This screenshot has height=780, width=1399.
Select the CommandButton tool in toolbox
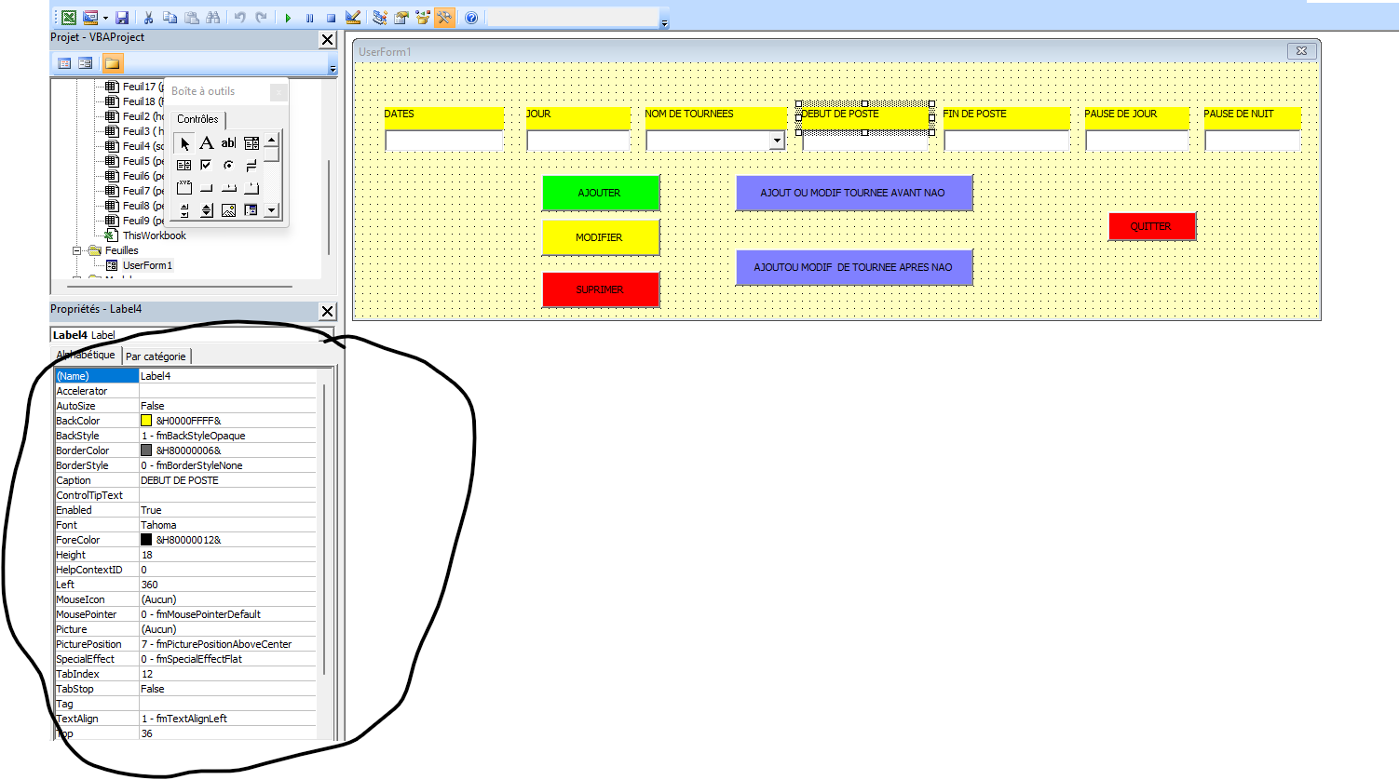[207, 188]
